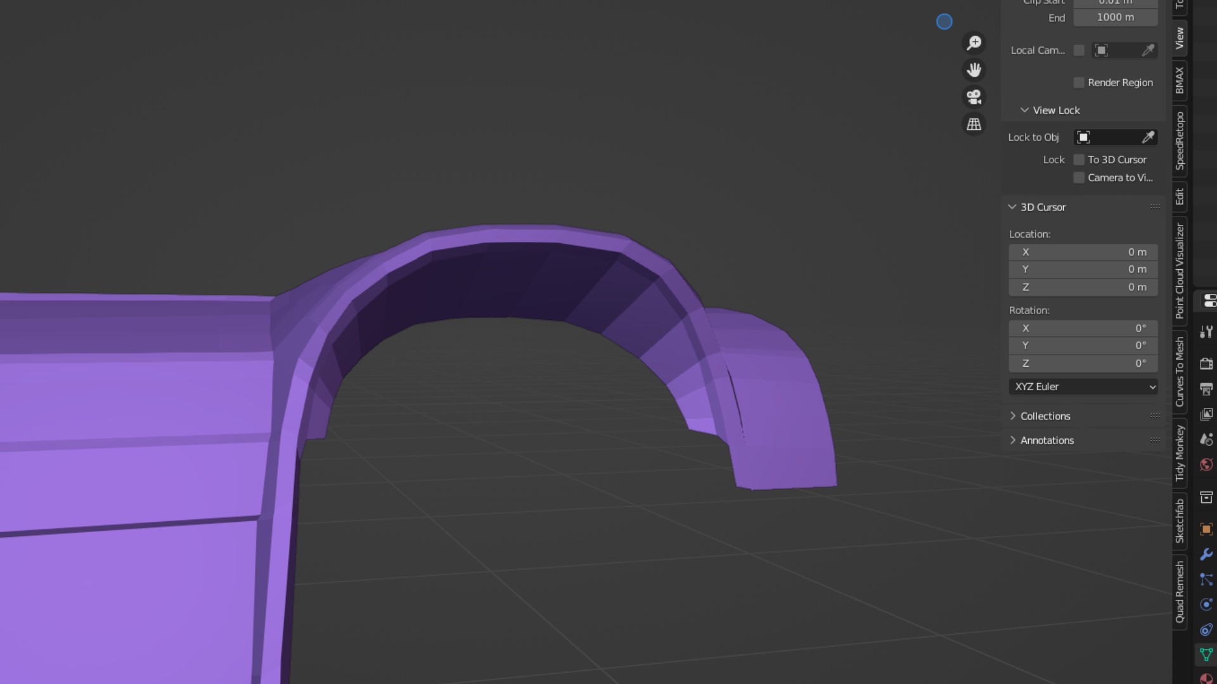Open the Tool properties tab icon
This screenshot has width=1217, height=684.
click(1206, 332)
